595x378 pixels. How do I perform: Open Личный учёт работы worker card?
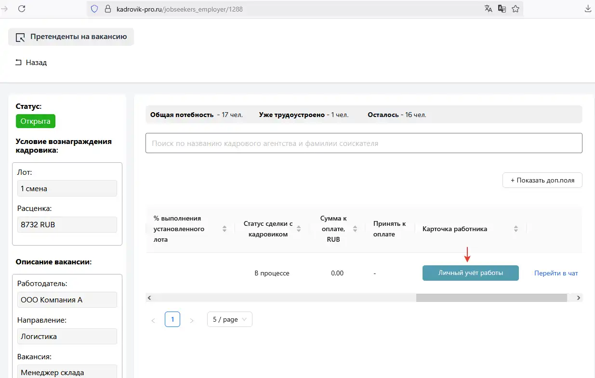click(x=470, y=273)
